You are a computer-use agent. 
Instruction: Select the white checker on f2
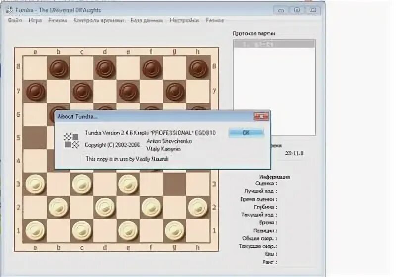click(151, 207)
